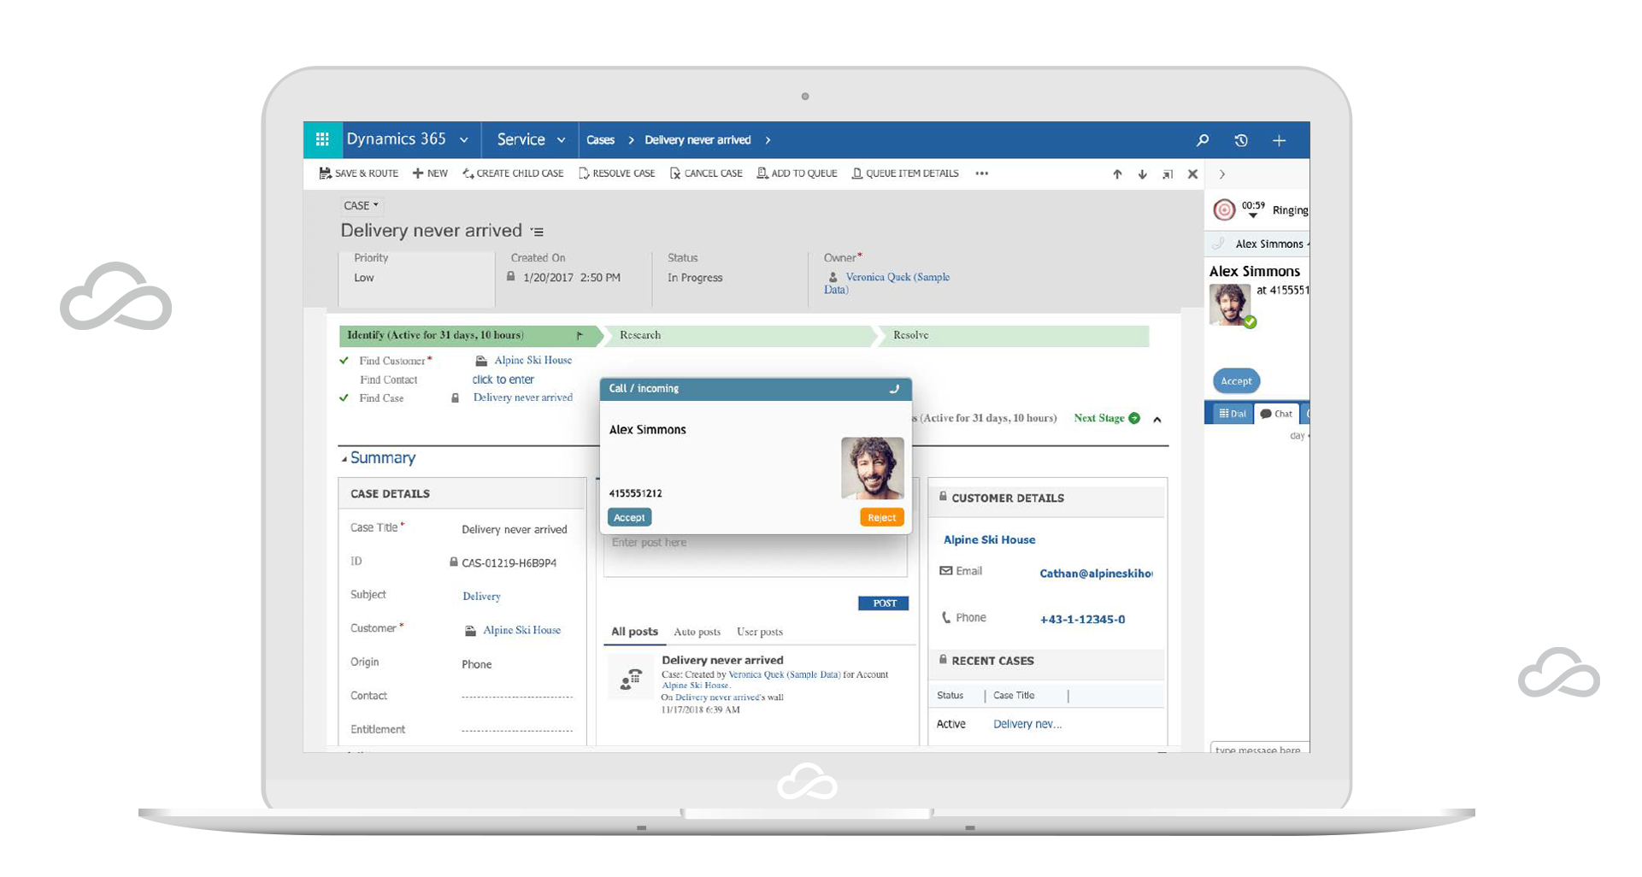Click the phone-post icon beside the wall post
The image size is (1642, 877).
(631, 680)
